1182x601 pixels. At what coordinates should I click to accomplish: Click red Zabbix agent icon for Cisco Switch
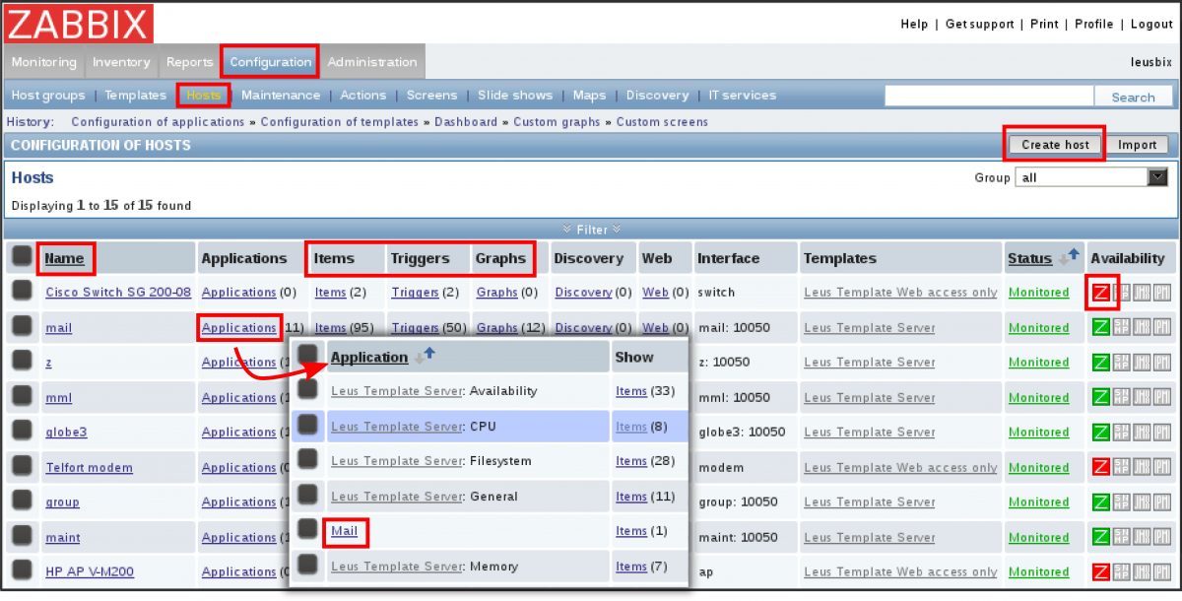pyautogui.click(x=1100, y=293)
